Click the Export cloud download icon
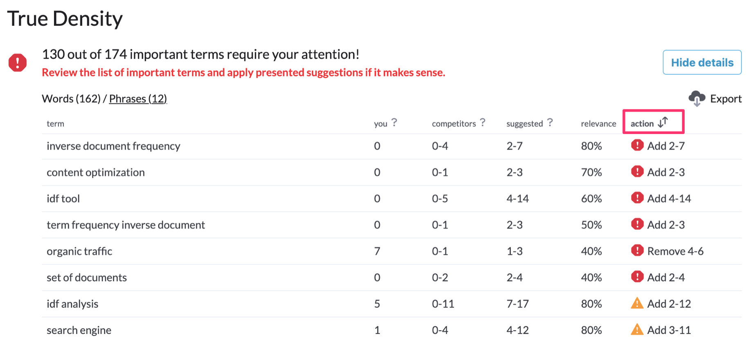 pos(697,98)
